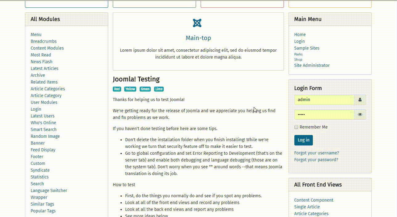Go to Home in Main Menu

coord(300,35)
